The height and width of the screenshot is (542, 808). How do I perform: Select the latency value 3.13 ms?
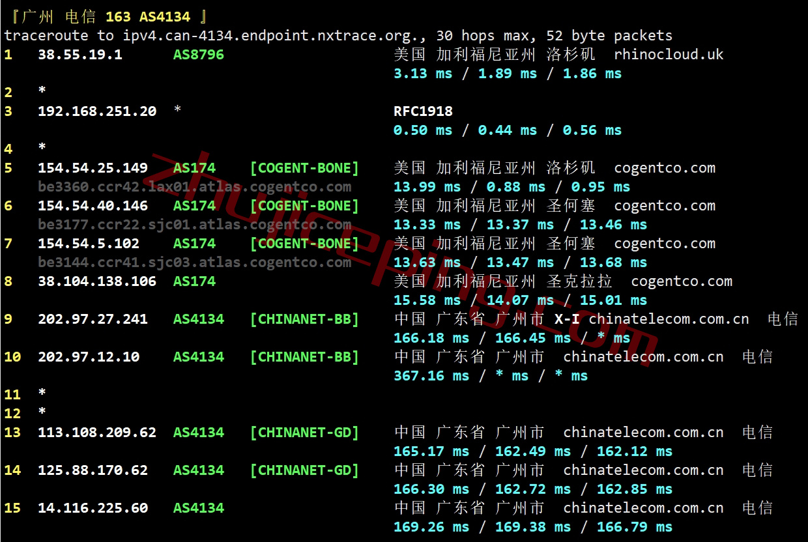click(x=423, y=74)
